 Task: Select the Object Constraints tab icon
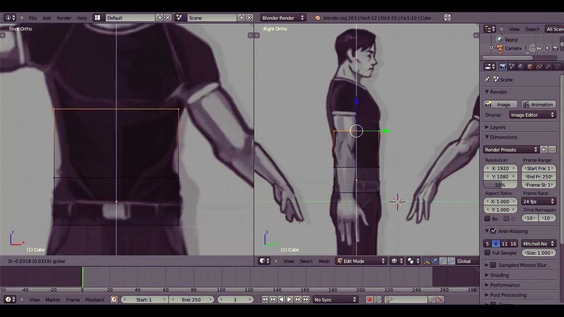(x=539, y=67)
